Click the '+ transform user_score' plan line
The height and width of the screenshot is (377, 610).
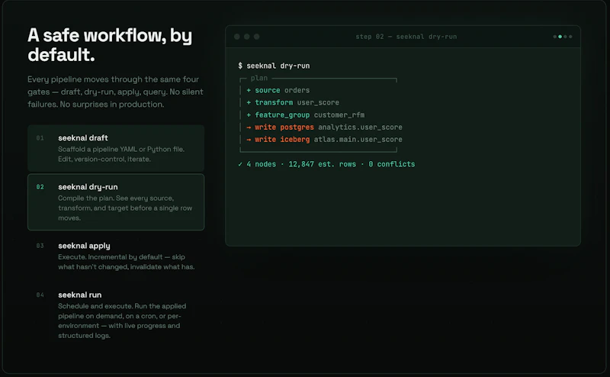coord(293,102)
